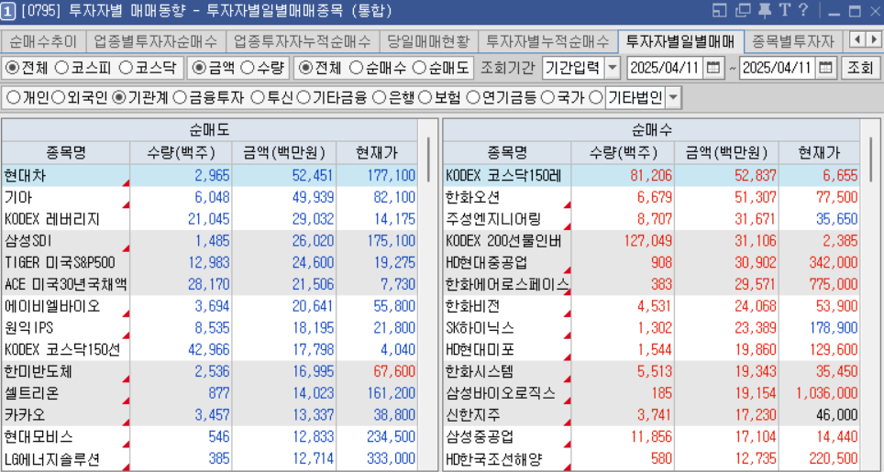
Task: Sort by 수량(백주) header in 순매도 table
Action: coord(181,153)
